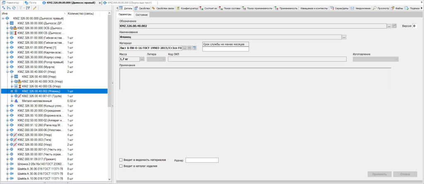Click the pencil edit icon in tree toolbar
The height and width of the screenshot is (184, 424).
(35, 8)
